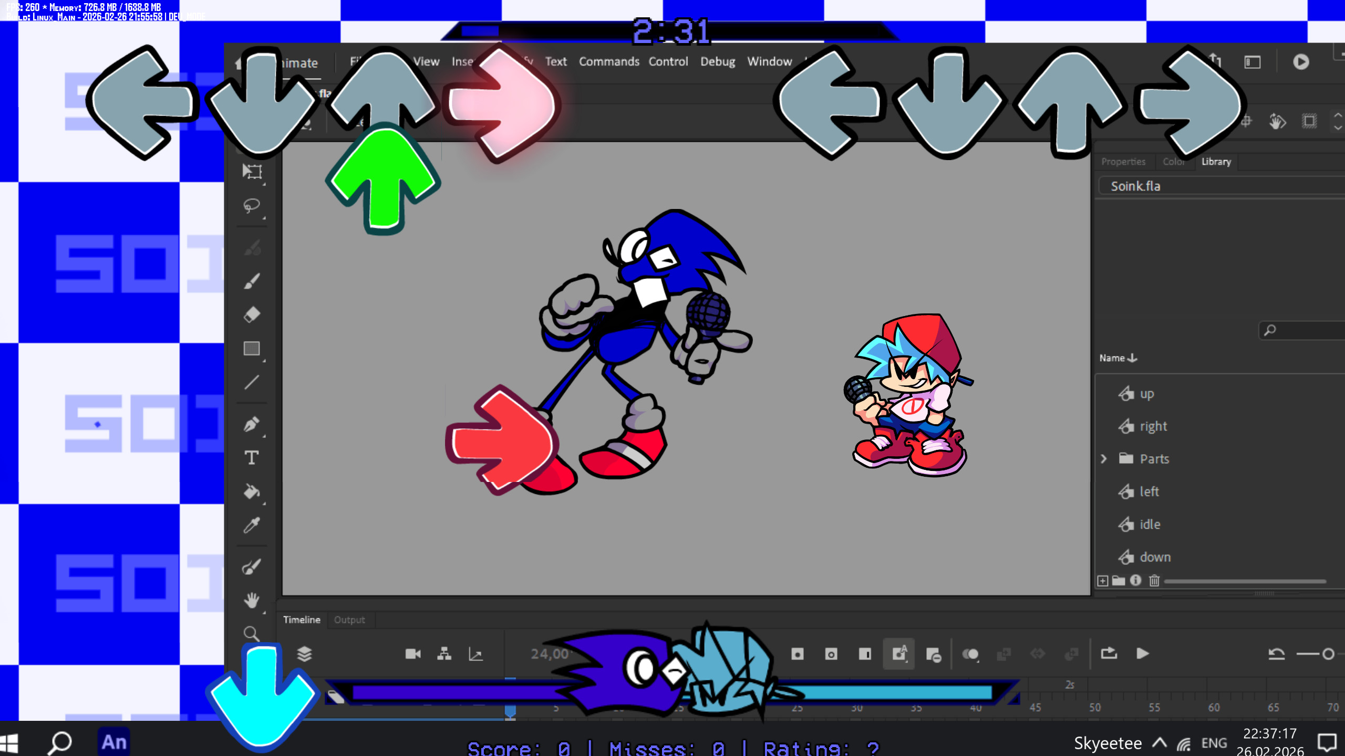Screen dimensions: 1345x756
Task: Toggle clip content outside stage
Action: click(x=1309, y=122)
